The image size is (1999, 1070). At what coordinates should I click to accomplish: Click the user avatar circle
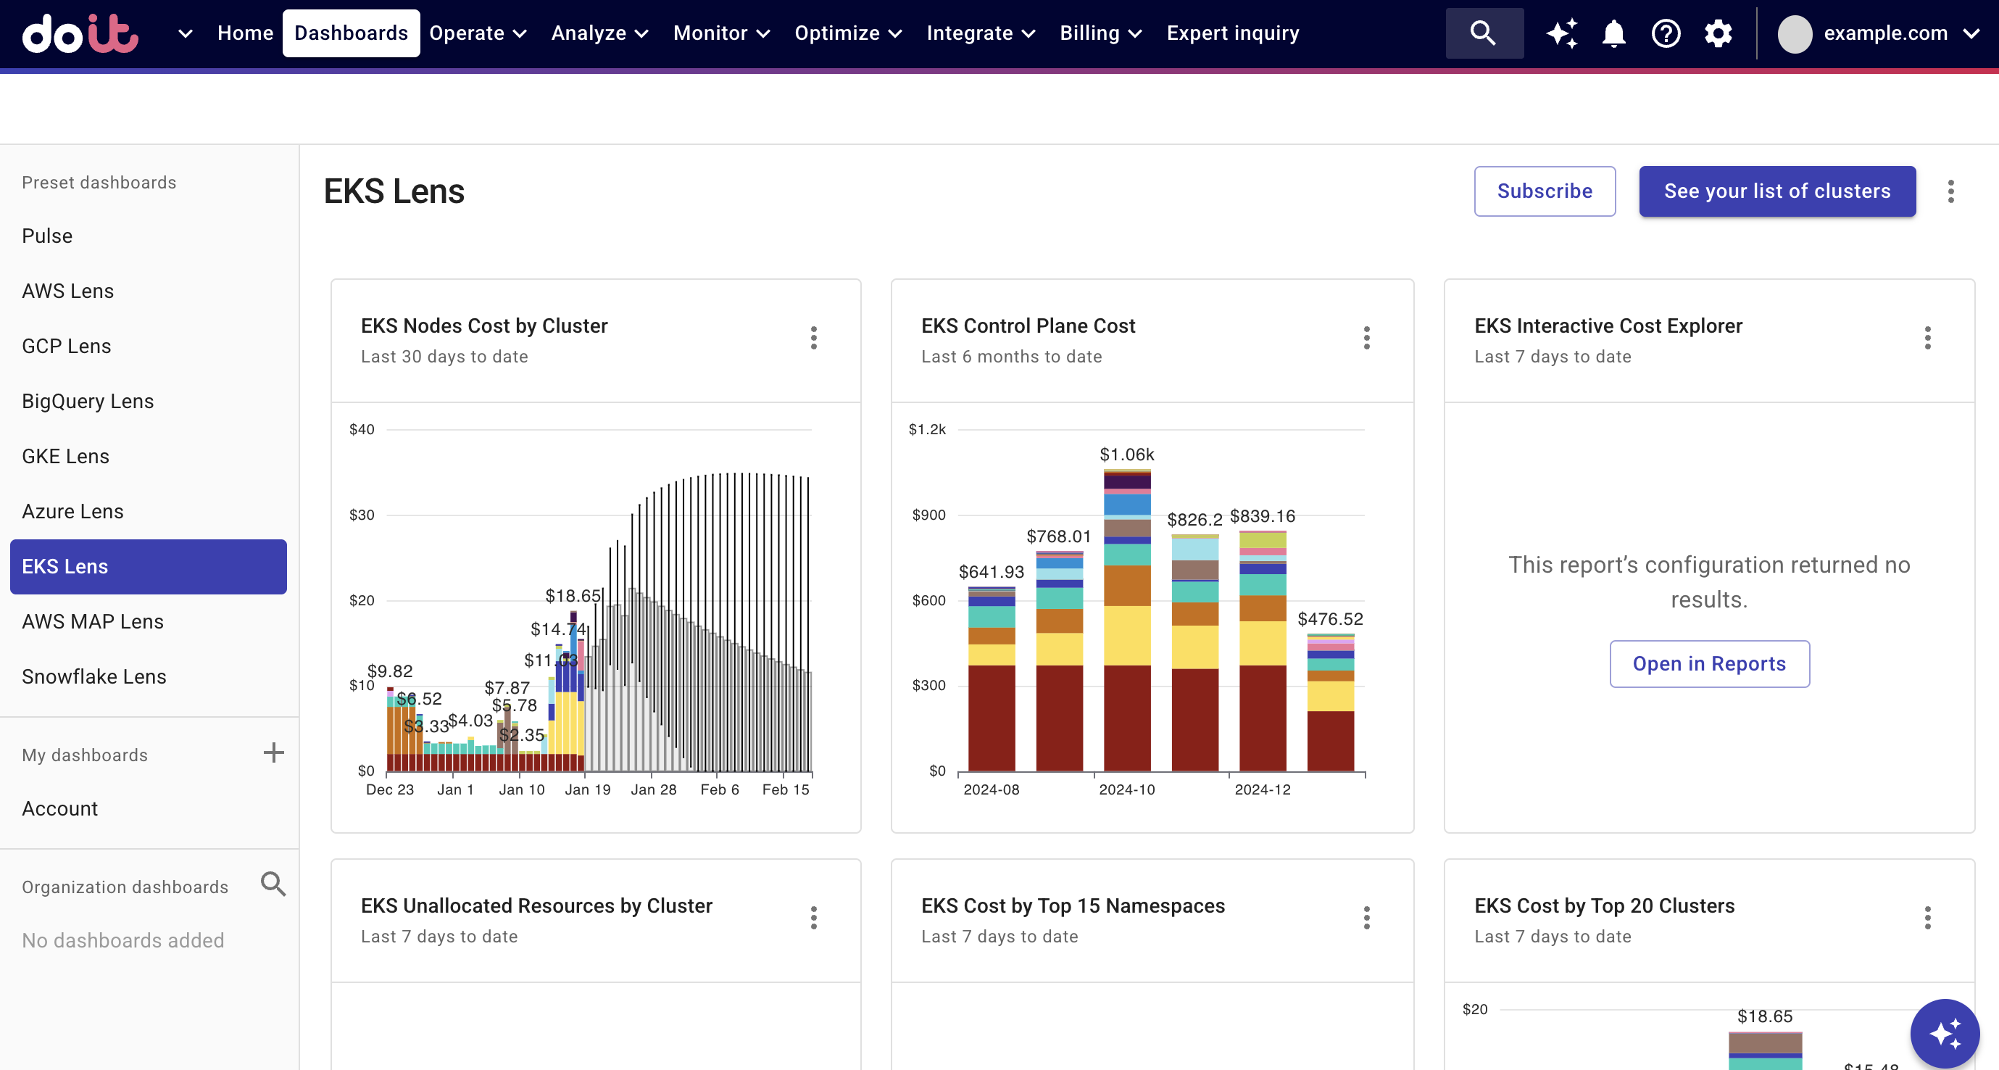[1794, 33]
